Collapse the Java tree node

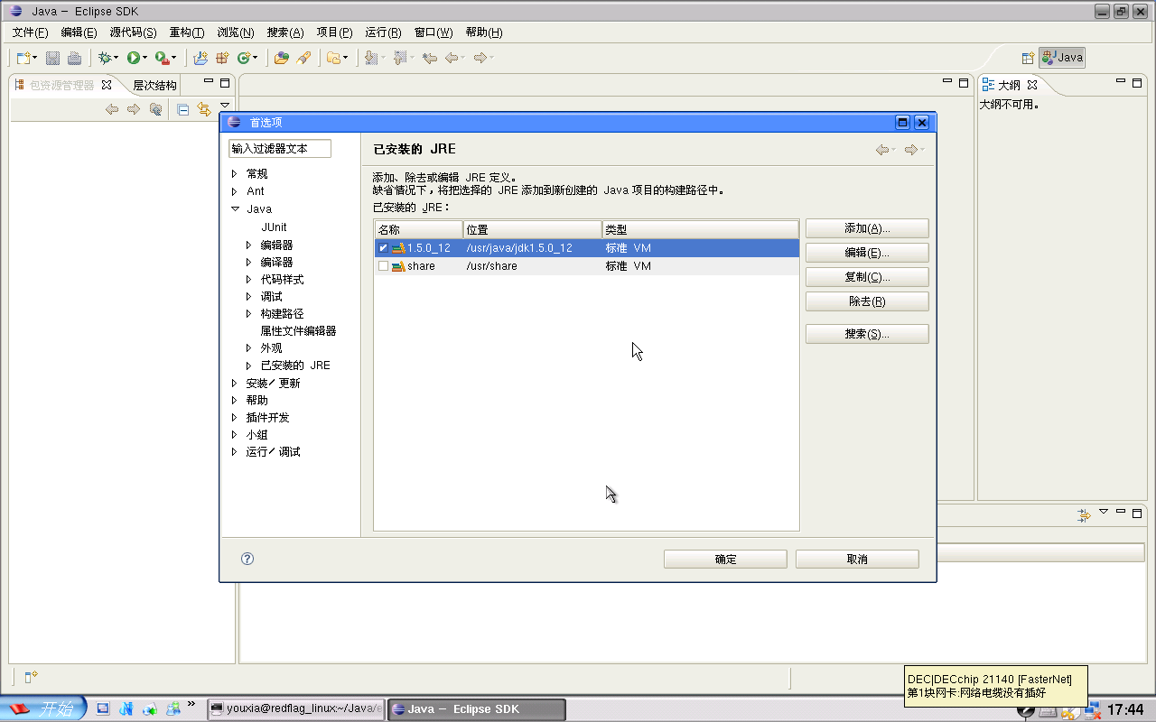click(235, 208)
